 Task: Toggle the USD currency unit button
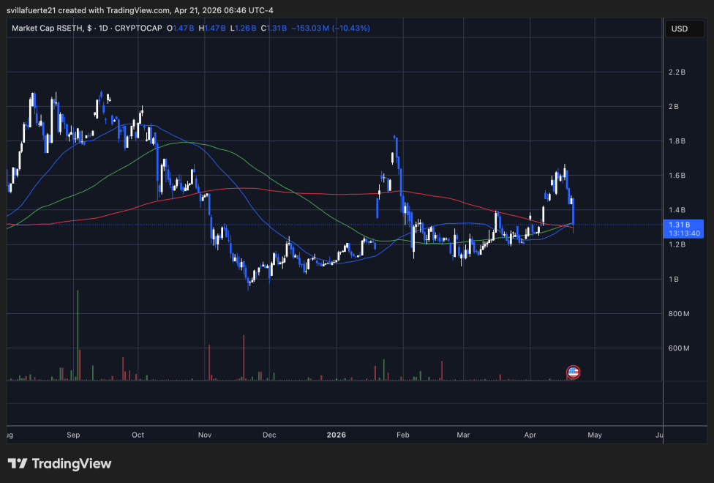pos(685,29)
